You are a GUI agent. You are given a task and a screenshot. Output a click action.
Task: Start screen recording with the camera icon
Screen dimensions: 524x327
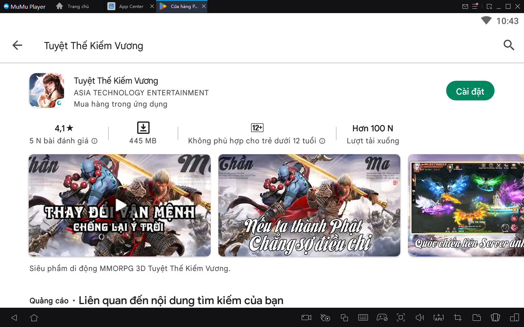[306, 318]
